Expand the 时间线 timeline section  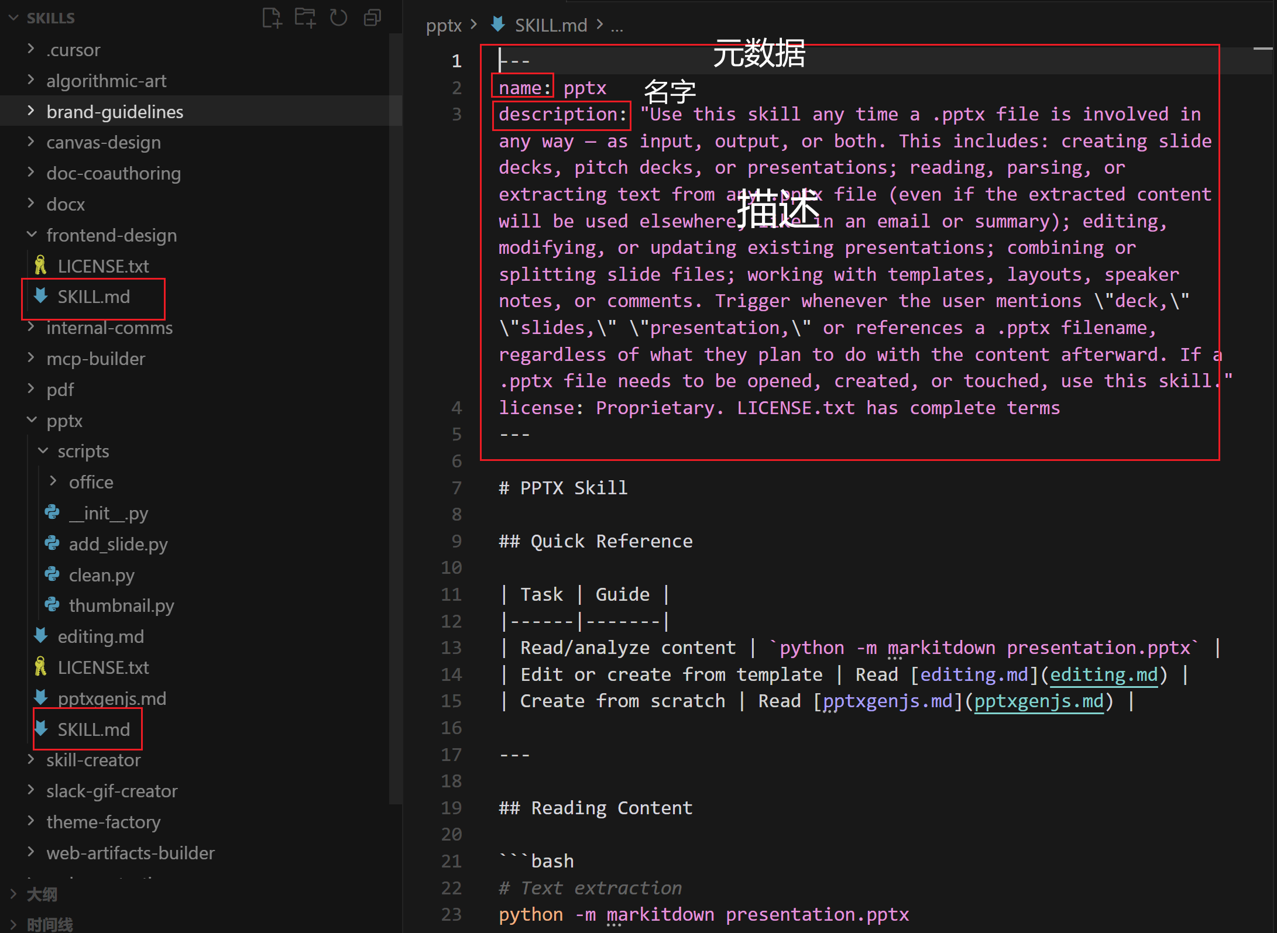(49, 924)
